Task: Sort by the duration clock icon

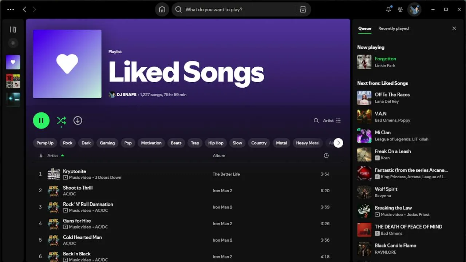Action: (x=326, y=155)
